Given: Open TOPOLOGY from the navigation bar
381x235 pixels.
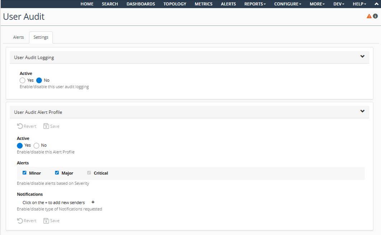Looking at the screenshot, I should [x=175, y=4].
